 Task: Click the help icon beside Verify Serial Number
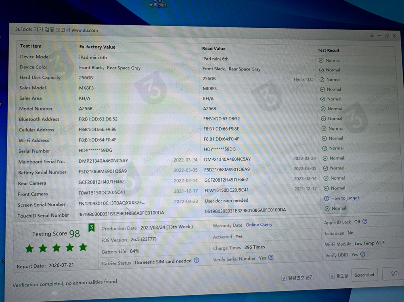pyautogui.click(x=271, y=258)
